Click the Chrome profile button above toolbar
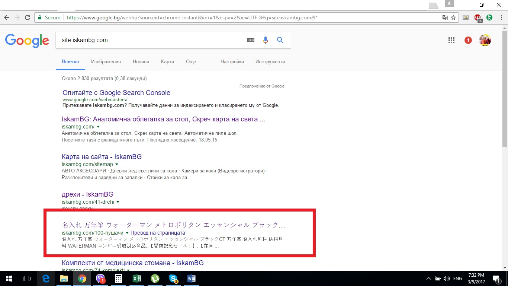 tap(450, 4)
